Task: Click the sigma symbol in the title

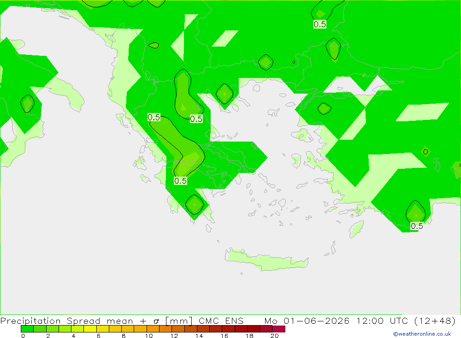Action: point(156,321)
